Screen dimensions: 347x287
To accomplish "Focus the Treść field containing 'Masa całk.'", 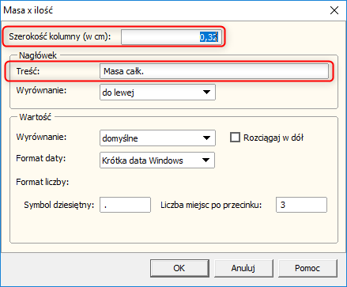I will [214, 71].
